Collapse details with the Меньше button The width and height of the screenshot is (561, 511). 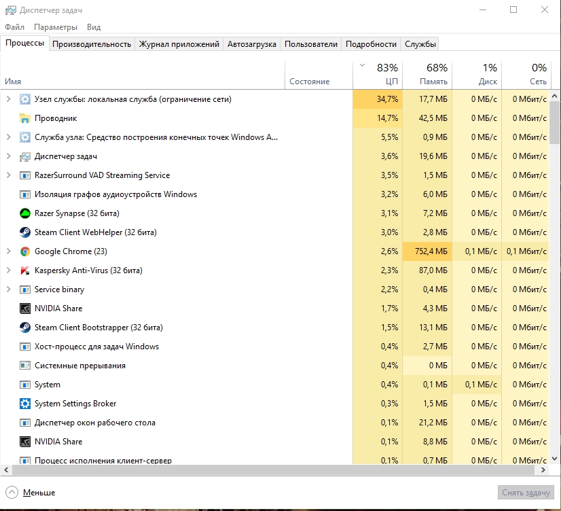click(31, 493)
